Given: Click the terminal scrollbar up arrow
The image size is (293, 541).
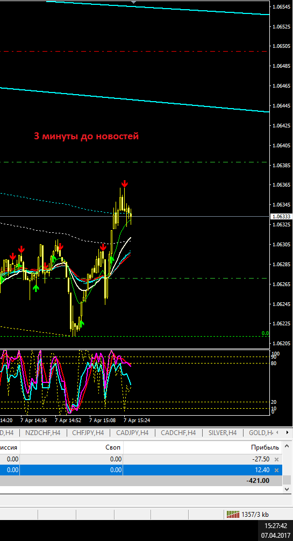Looking at the screenshot, I should (x=287, y=447).
